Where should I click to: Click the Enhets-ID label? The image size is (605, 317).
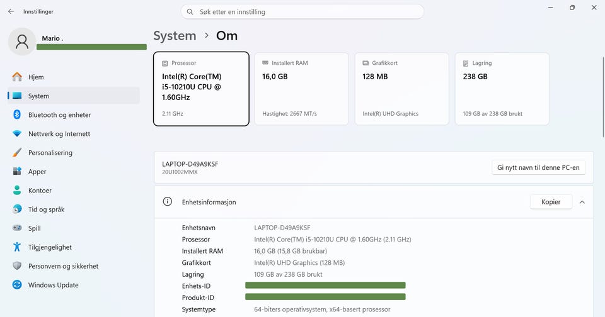click(x=196, y=286)
